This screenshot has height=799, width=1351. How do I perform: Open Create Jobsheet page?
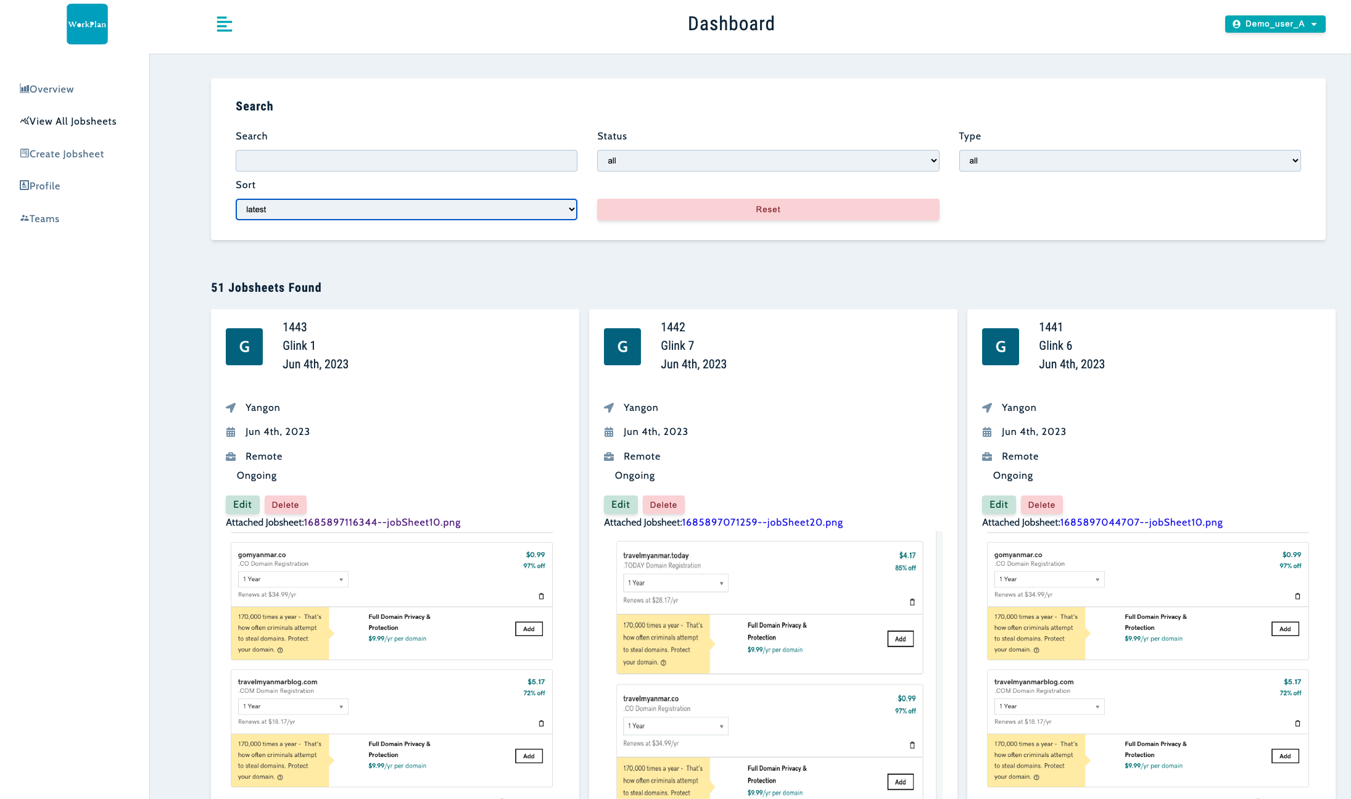pyautogui.click(x=62, y=154)
